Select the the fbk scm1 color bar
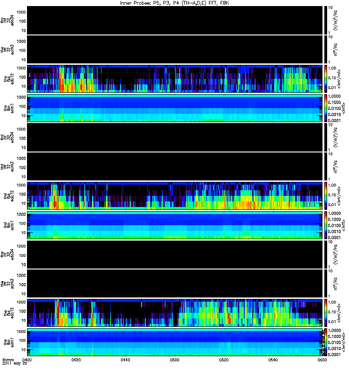This screenshot has height=373, width=349. tap(326, 342)
